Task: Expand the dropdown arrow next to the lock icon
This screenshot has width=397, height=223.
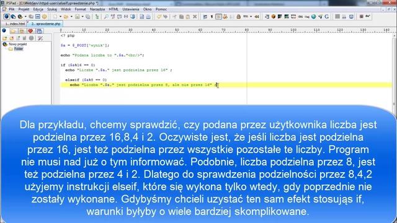Action: click(251, 17)
